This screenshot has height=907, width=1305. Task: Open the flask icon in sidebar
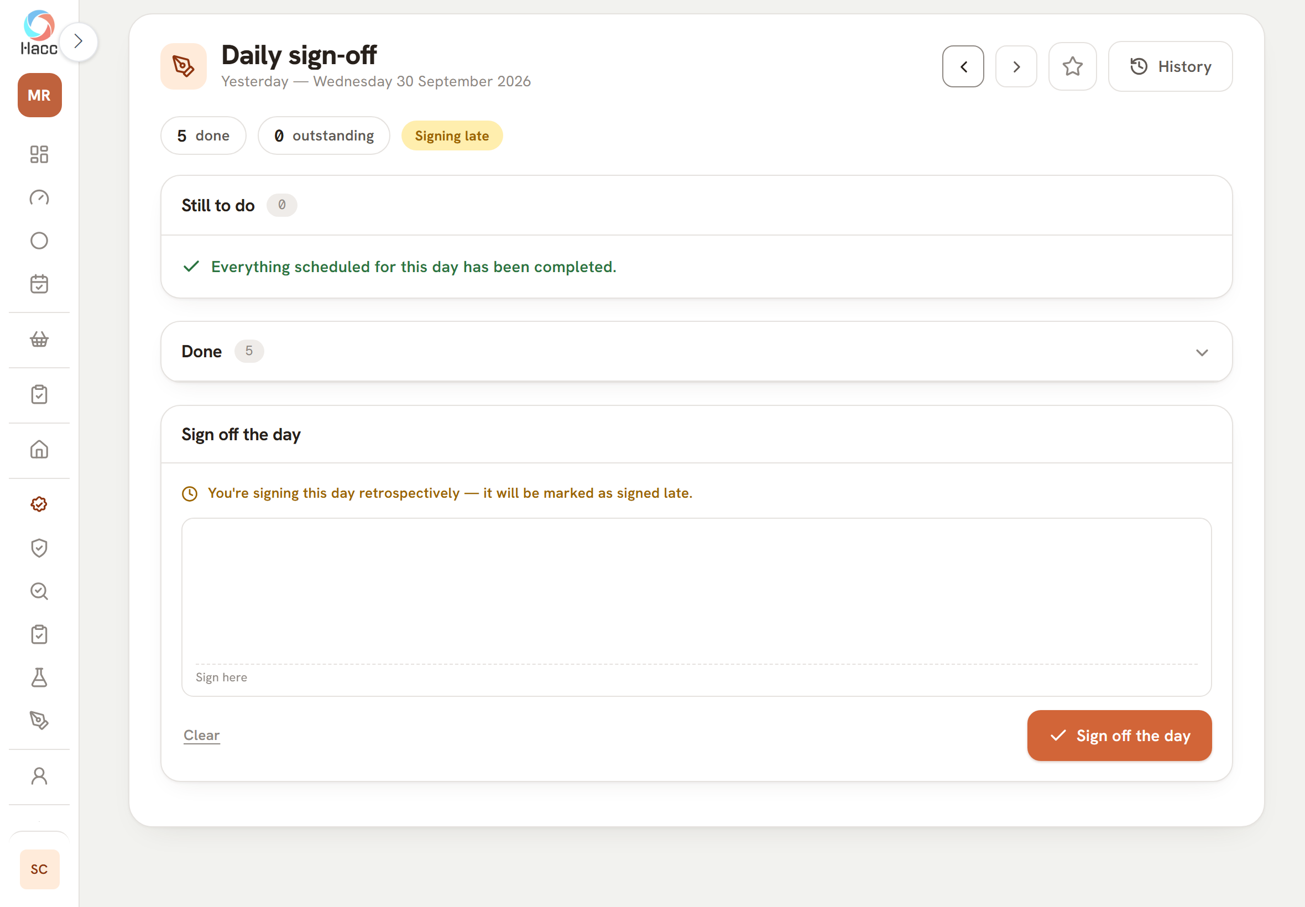[x=39, y=677]
